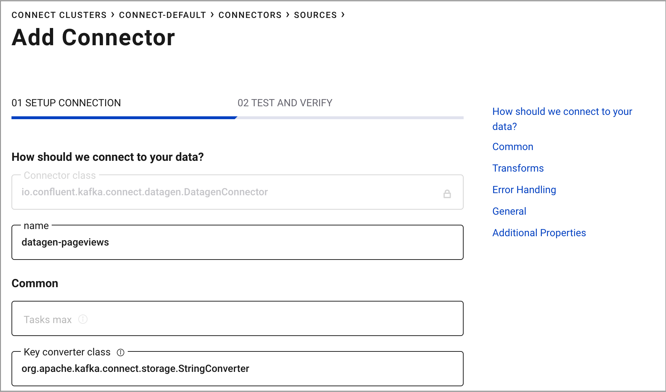Jump to Additional Properties section link
Screen dimensions: 666x392
click(539, 233)
